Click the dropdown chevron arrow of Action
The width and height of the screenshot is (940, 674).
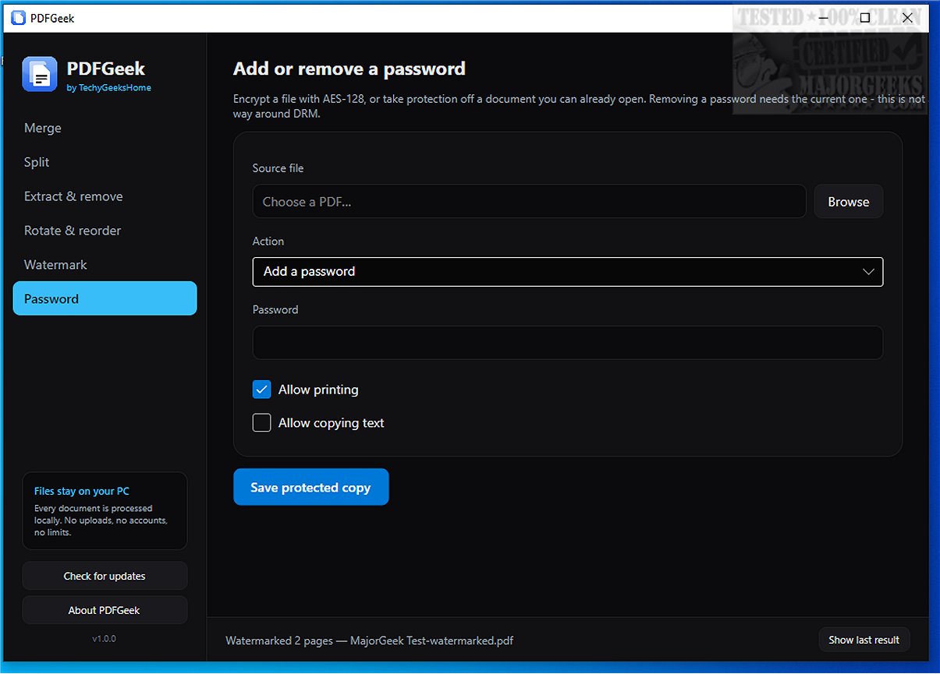tap(868, 272)
